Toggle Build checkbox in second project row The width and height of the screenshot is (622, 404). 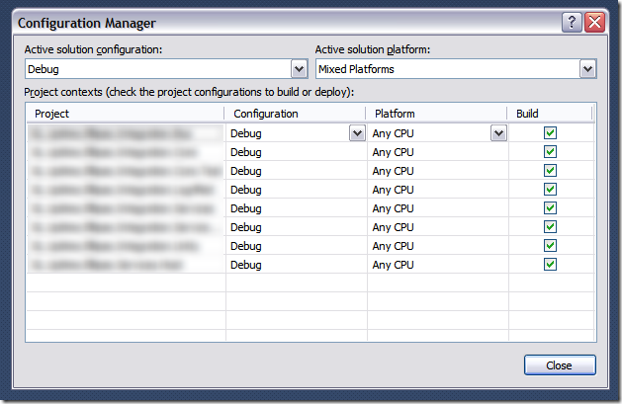tap(550, 152)
